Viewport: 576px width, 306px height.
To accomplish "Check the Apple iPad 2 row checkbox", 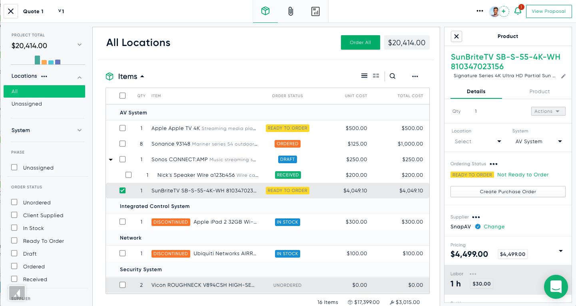I will pos(122,222).
